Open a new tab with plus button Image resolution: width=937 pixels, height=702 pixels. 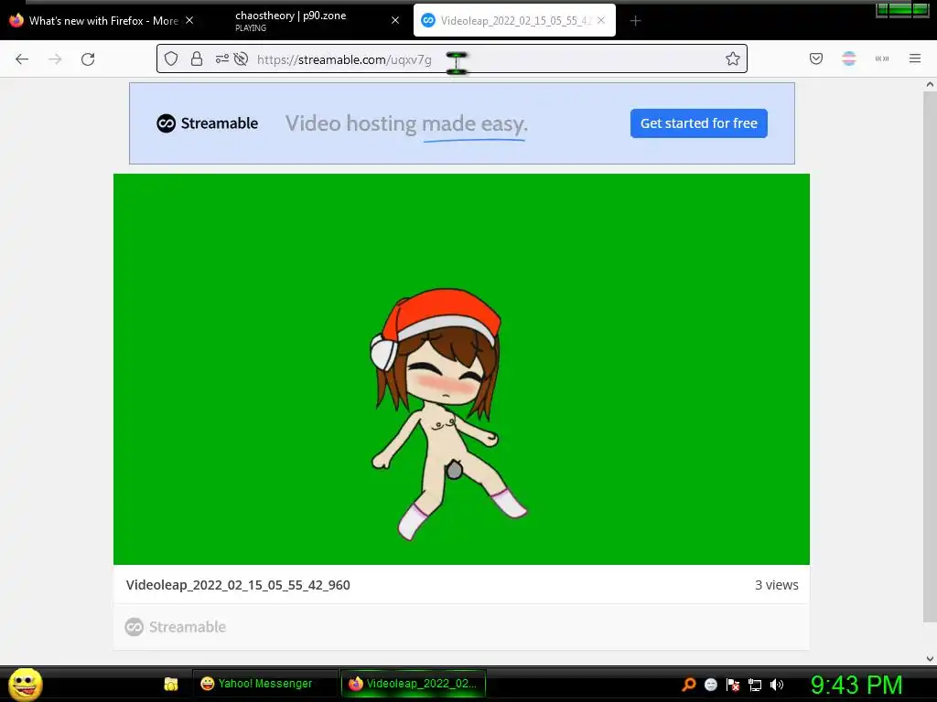(x=635, y=21)
